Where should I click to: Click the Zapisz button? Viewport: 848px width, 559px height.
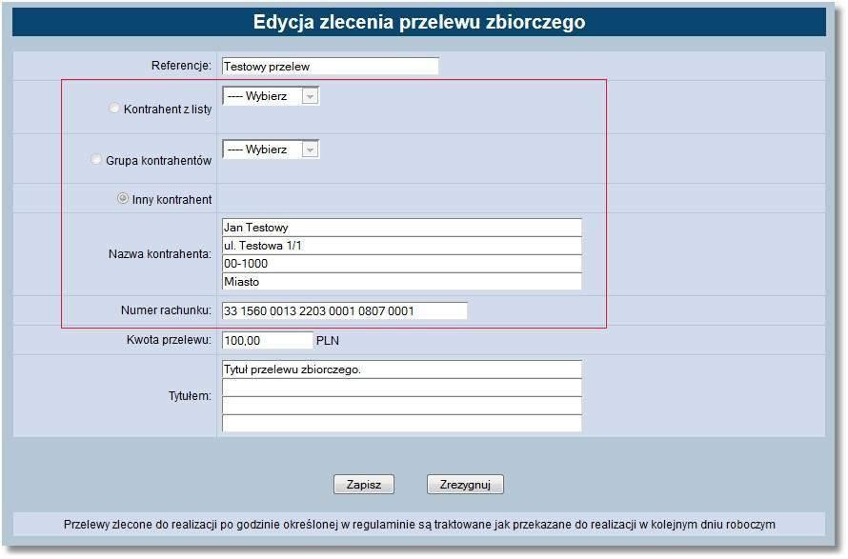[x=364, y=485]
